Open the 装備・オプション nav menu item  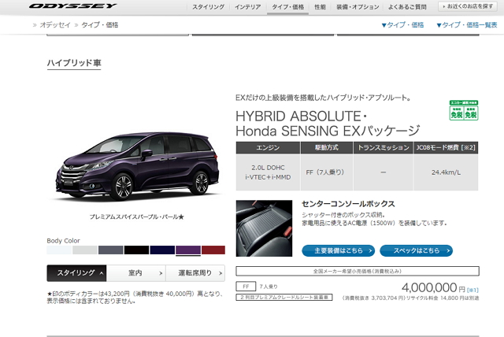click(358, 7)
